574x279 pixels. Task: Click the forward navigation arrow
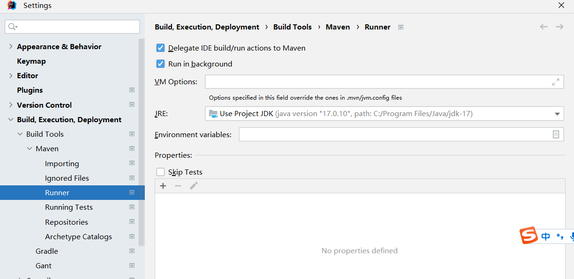coord(559,27)
